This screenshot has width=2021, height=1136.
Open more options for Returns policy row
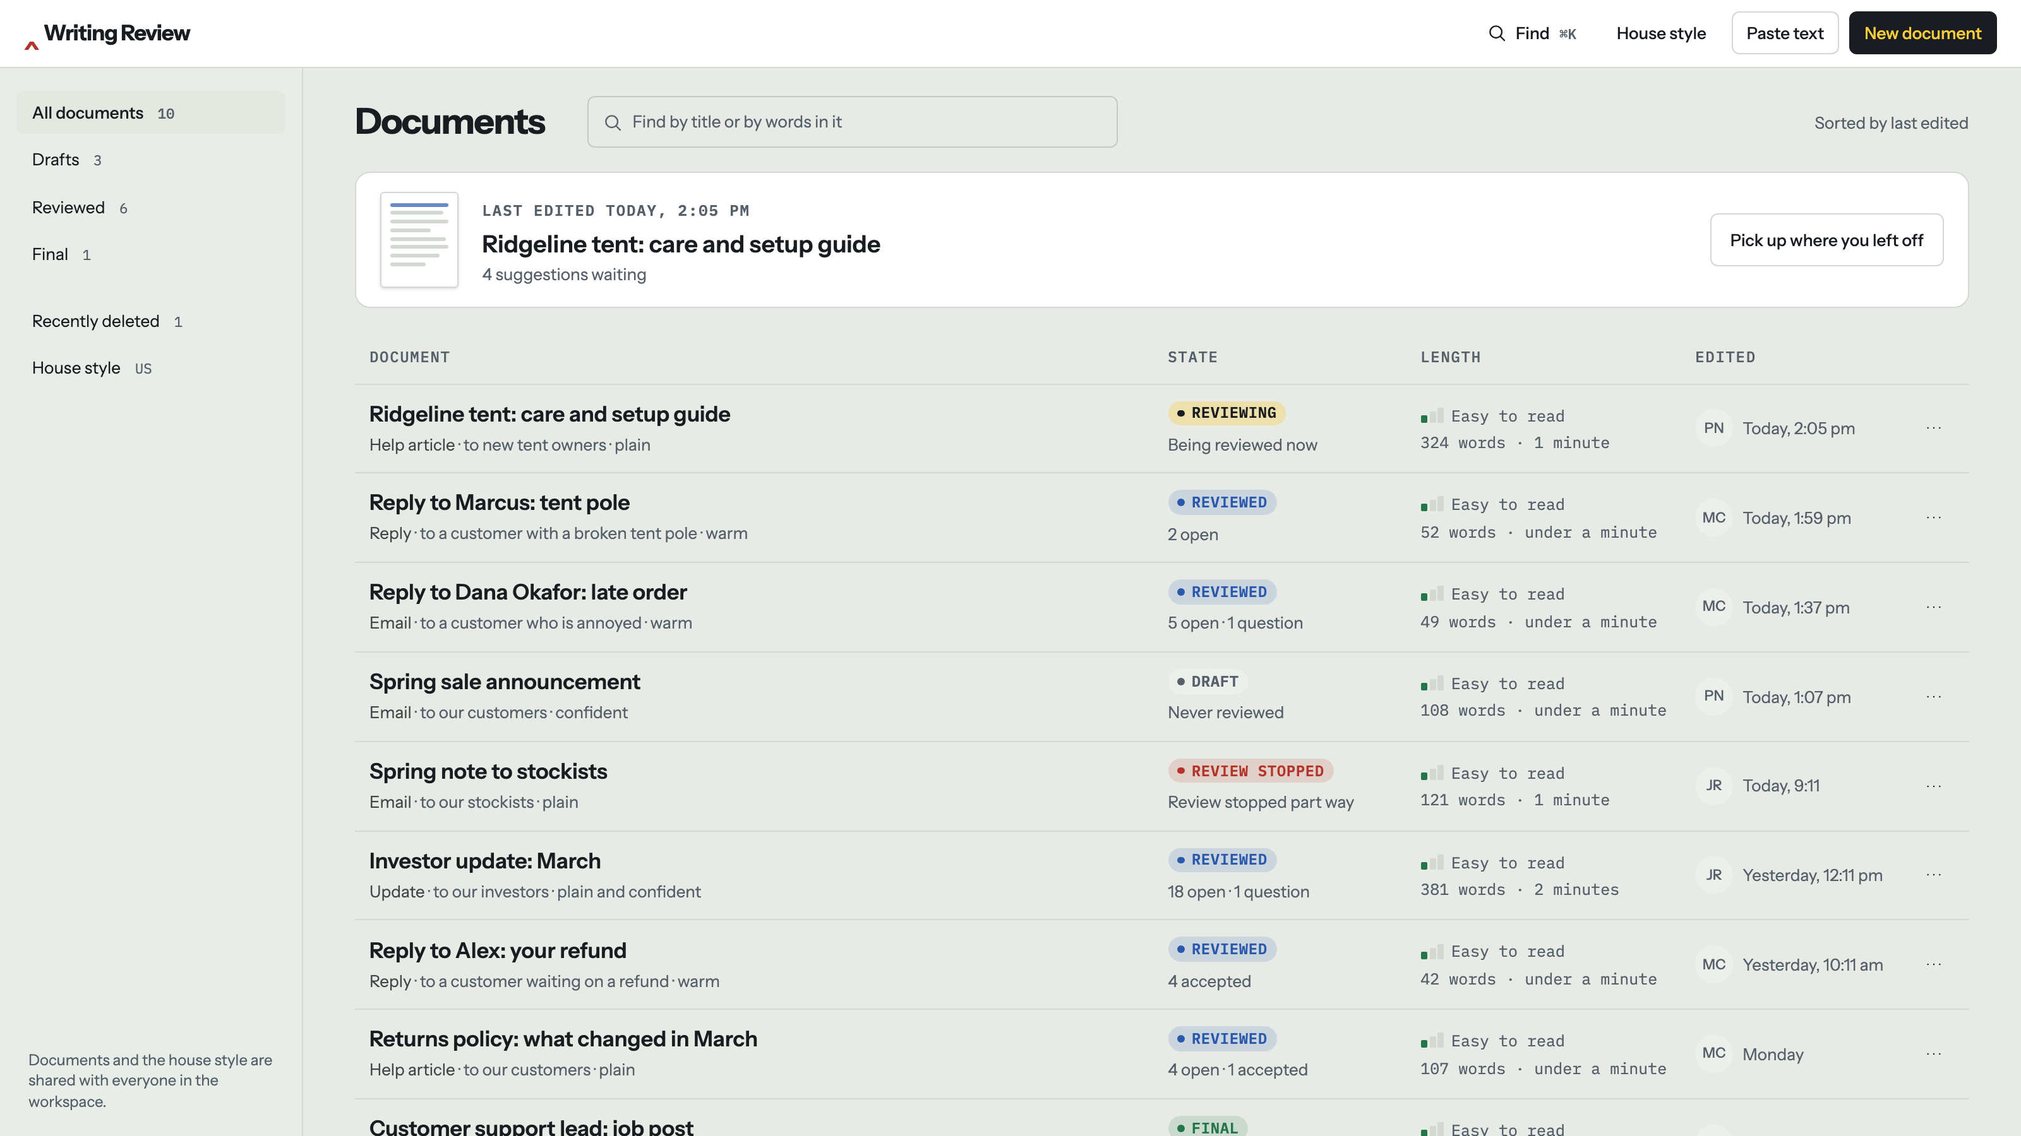click(1933, 1054)
